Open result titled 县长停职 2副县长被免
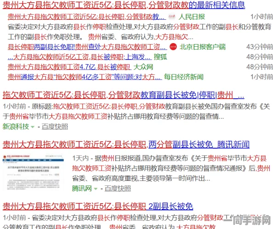This screenshot has width=273, height=229. pos(98,207)
